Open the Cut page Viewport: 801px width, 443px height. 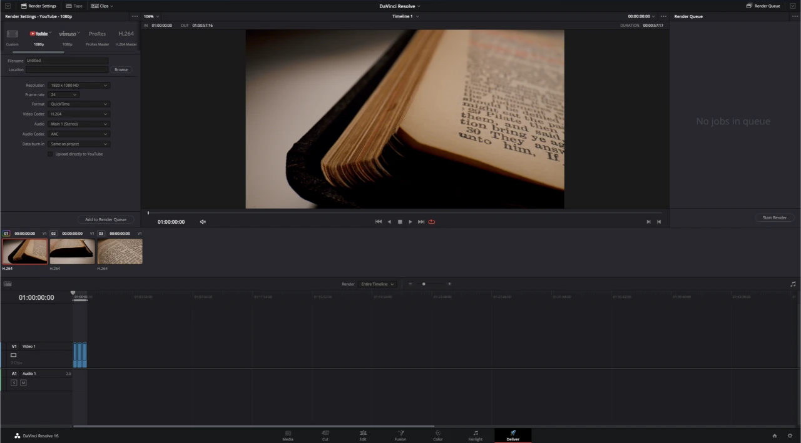325,436
